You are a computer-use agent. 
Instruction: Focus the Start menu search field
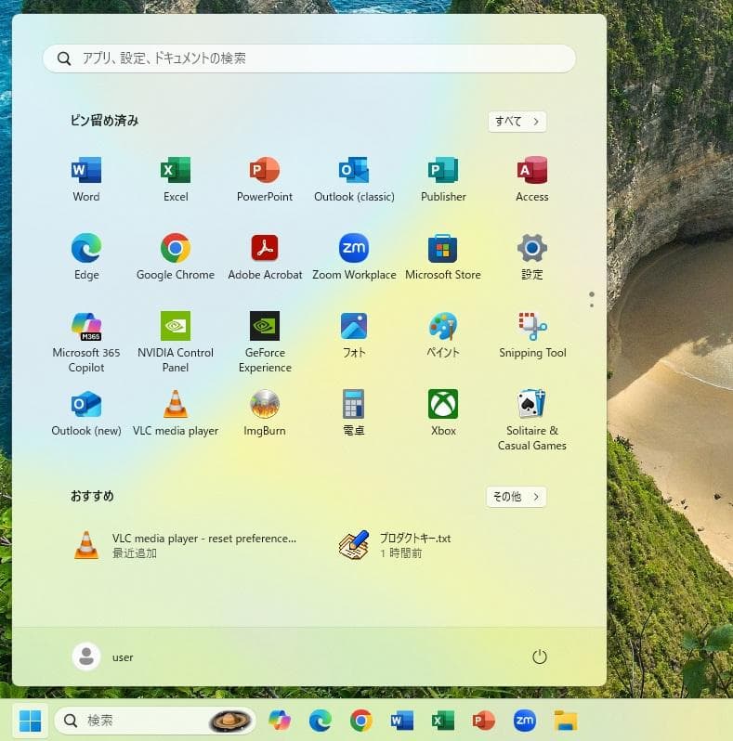tap(309, 58)
